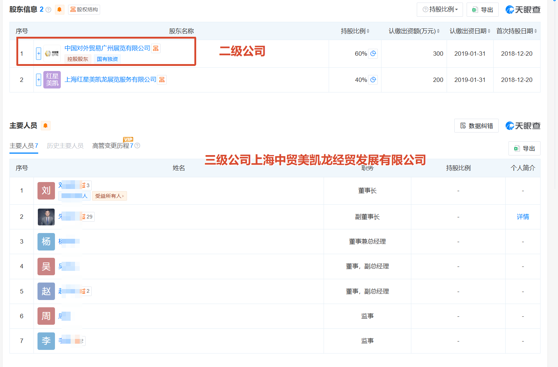This screenshot has height=367, width=558.
Task: Click the 周 avatar in row 6
Action: (x=46, y=316)
